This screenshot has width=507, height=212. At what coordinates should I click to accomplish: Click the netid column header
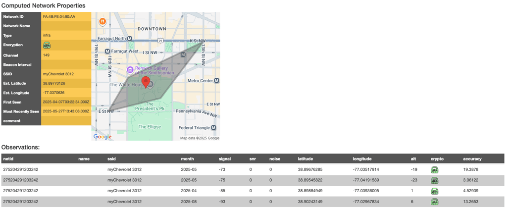(8, 159)
